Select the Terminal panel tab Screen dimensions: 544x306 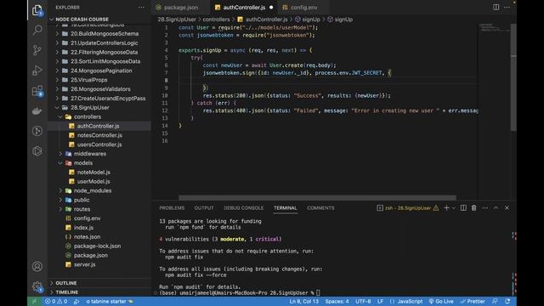pos(286,207)
